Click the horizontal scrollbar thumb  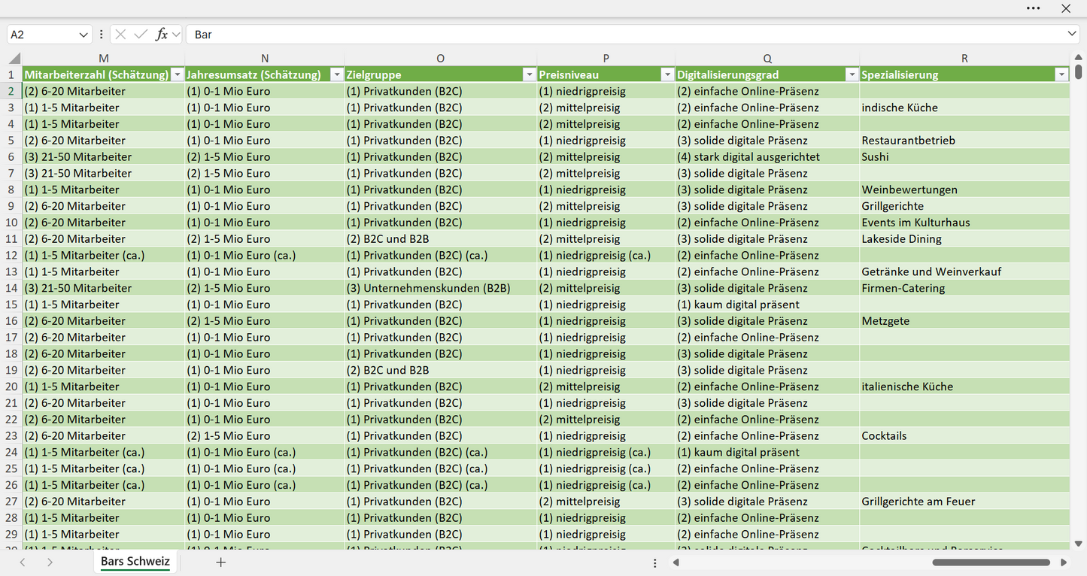pyautogui.click(x=991, y=562)
